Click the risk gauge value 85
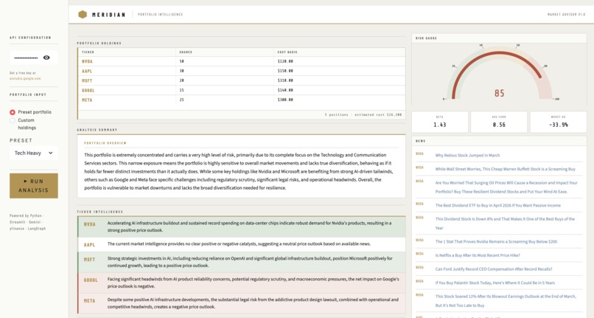Image resolution: width=594 pixels, height=318 pixels. point(499,93)
